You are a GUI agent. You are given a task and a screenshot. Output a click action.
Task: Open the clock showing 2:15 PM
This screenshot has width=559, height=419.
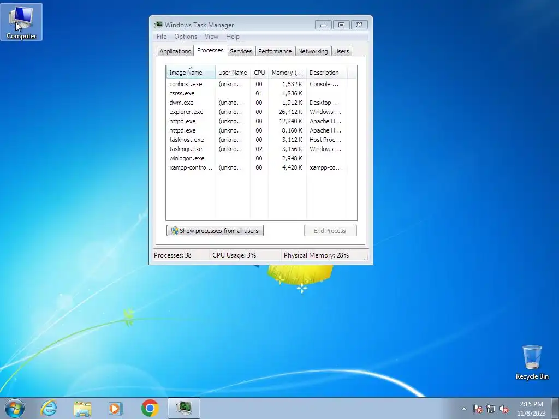(x=531, y=408)
